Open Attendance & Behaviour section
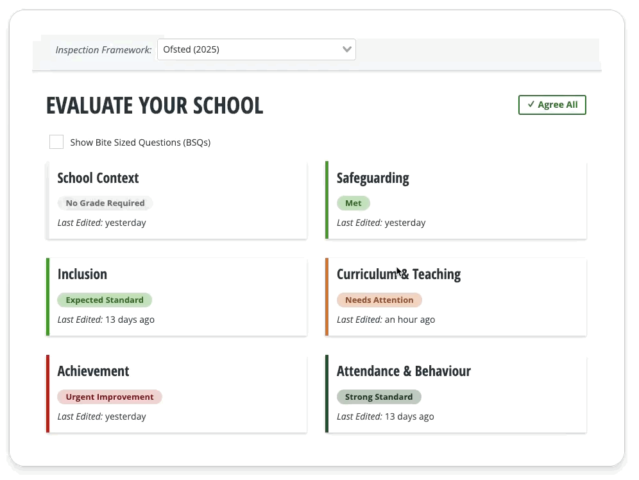The height and width of the screenshot is (480, 639). pos(404,372)
